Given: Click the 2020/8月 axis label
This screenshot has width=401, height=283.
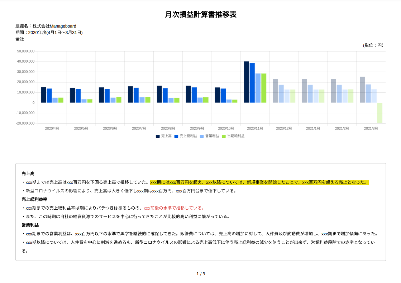Looking at the screenshot, I should point(168,128).
